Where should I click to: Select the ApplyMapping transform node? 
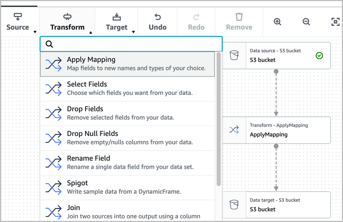pyautogui.click(x=276, y=130)
